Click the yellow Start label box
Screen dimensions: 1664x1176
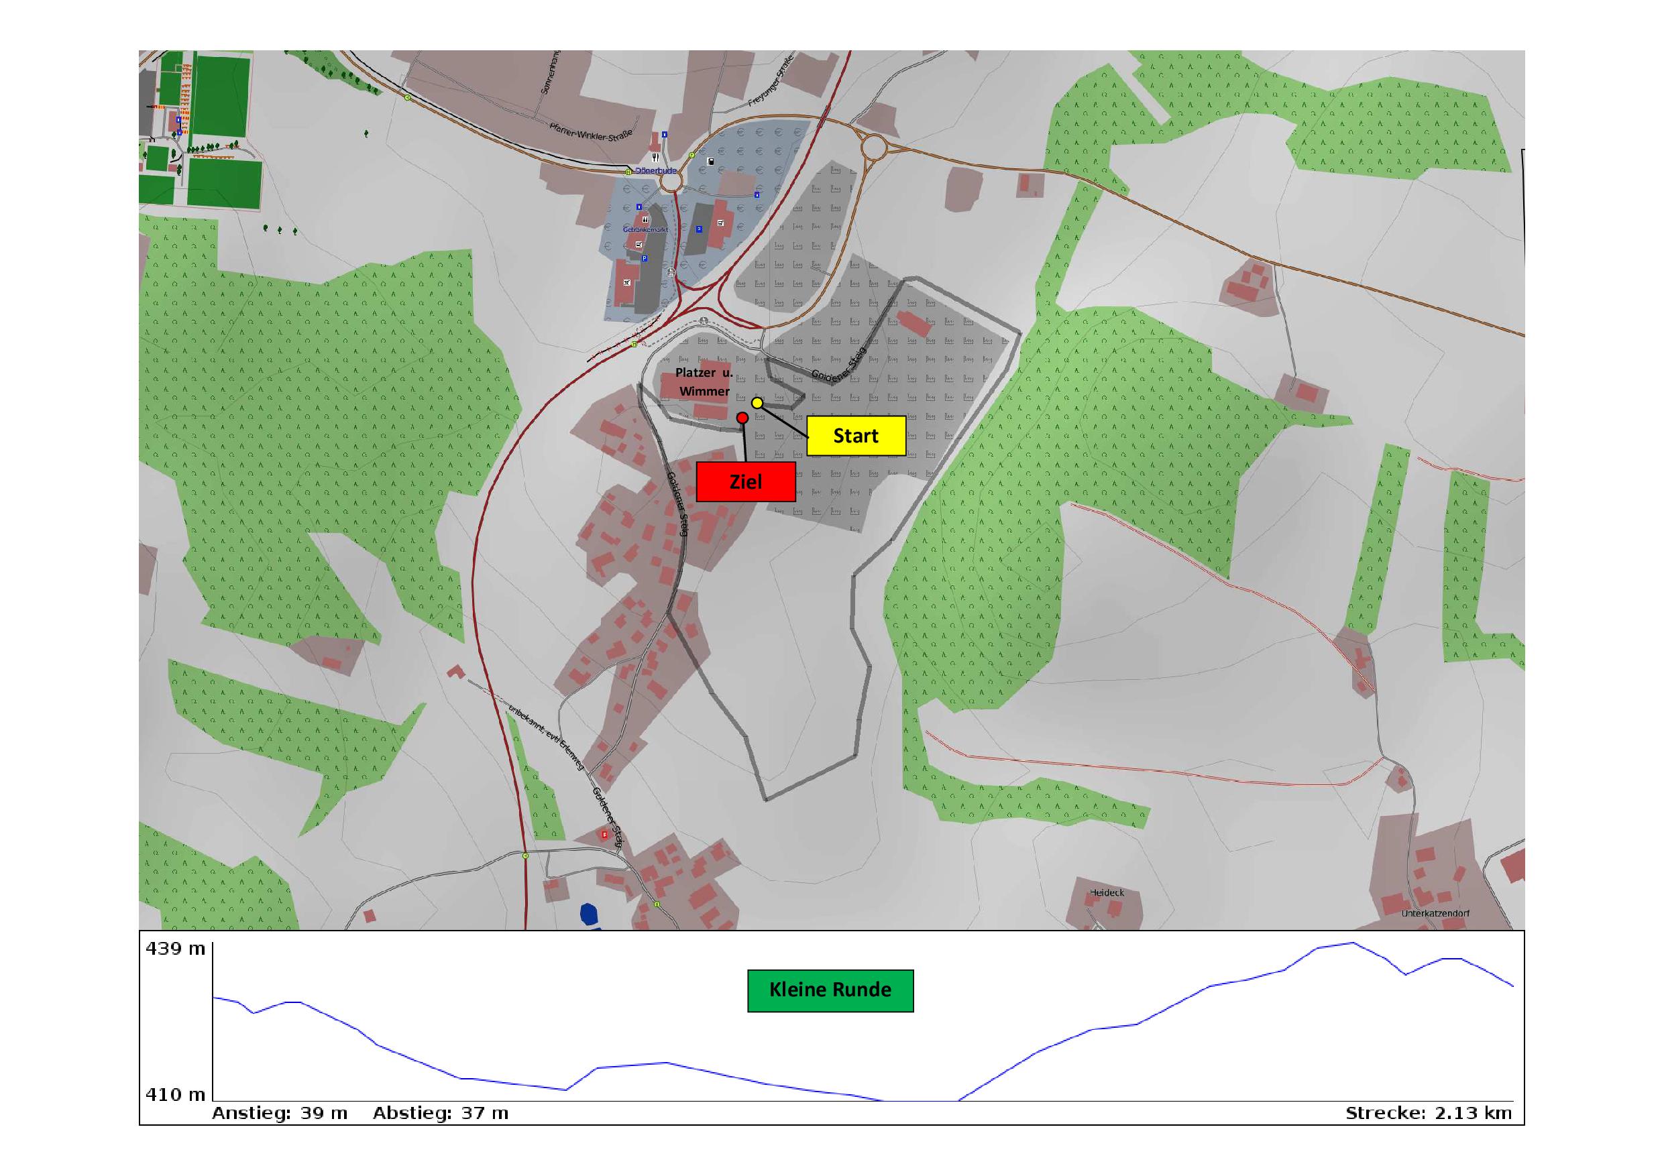[856, 436]
